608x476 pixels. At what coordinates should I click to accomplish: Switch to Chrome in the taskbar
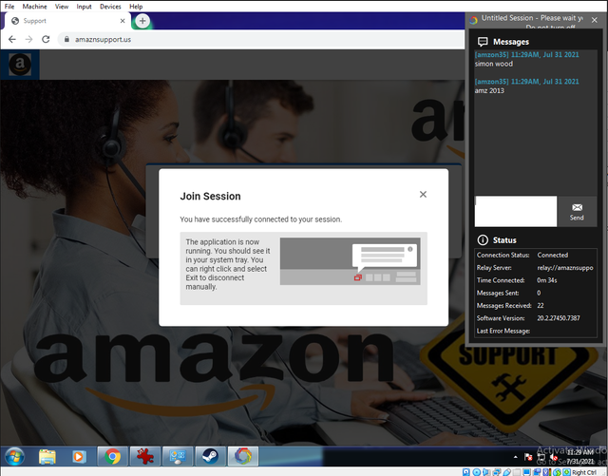coord(112,457)
